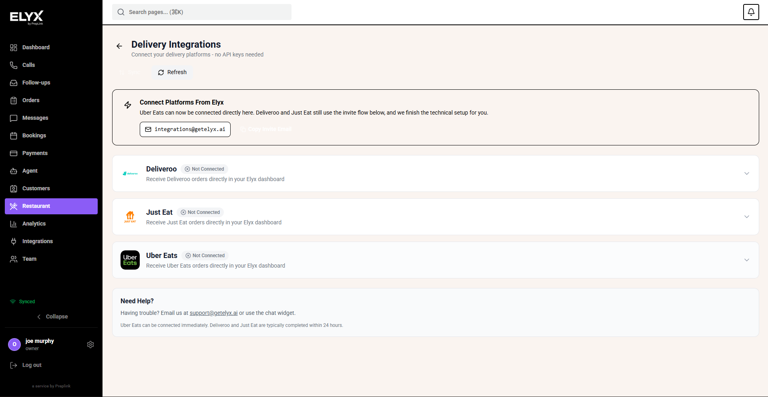Click Deliveroo Not Connected badge
Viewport: 768px width, 397px height.
pos(204,169)
